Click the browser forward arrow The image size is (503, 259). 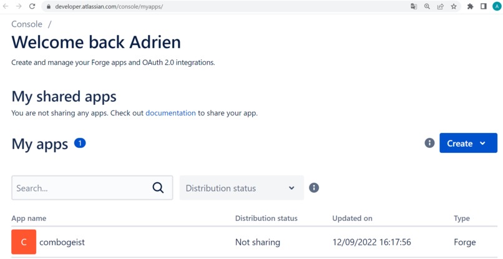19,6
